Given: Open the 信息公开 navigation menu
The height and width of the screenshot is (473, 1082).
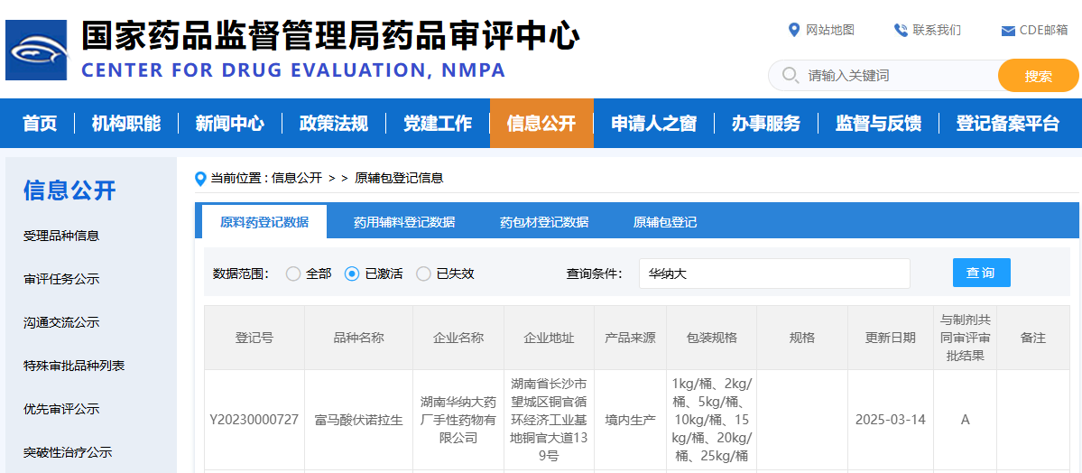Looking at the screenshot, I should (x=541, y=124).
